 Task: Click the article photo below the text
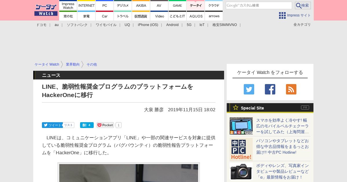[129, 172]
